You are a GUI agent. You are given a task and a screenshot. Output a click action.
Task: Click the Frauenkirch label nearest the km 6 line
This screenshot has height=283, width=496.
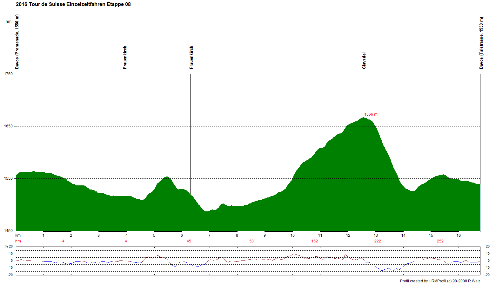point(191,57)
